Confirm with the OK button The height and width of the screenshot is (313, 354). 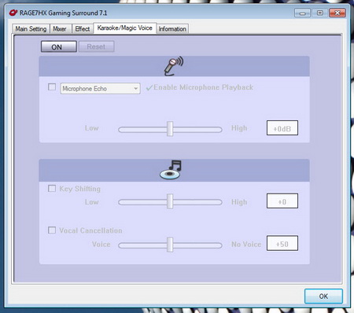click(x=323, y=296)
